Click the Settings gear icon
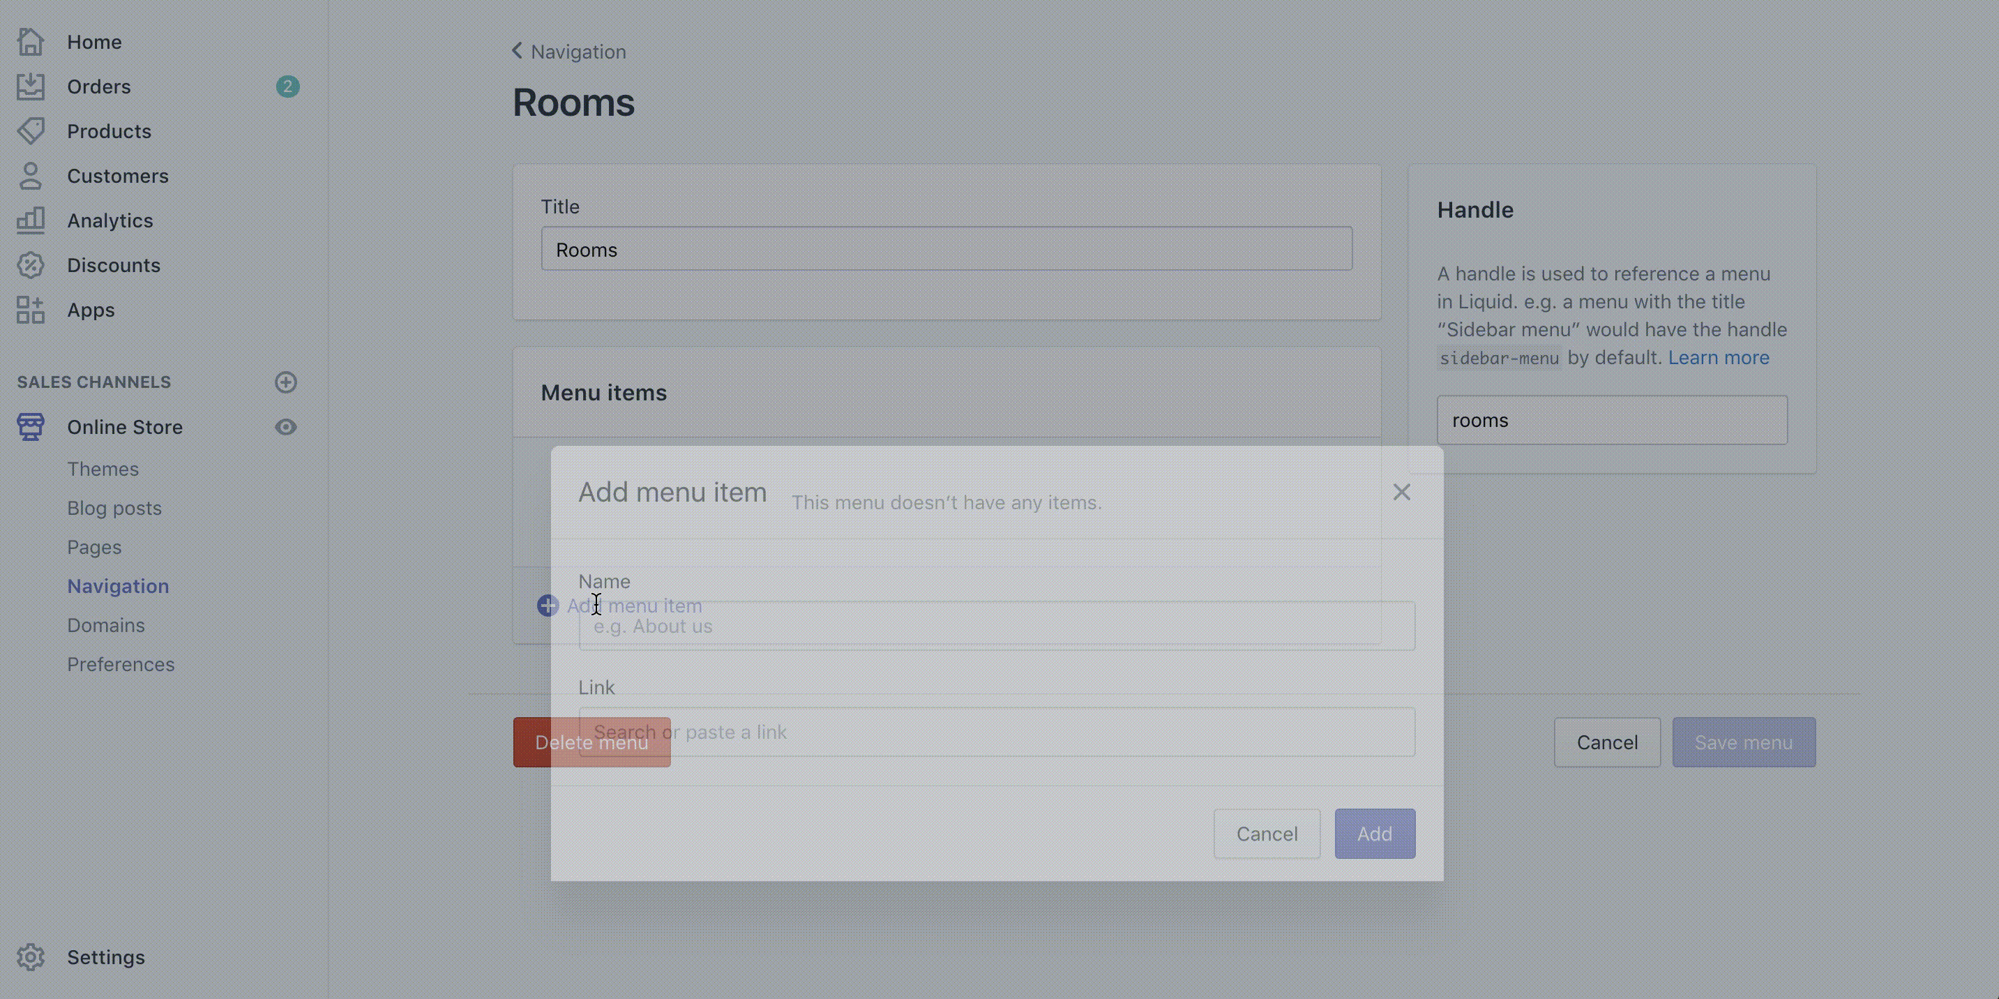Image resolution: width=1999 pixels, height=999 pixels. (x=30, y=957)
